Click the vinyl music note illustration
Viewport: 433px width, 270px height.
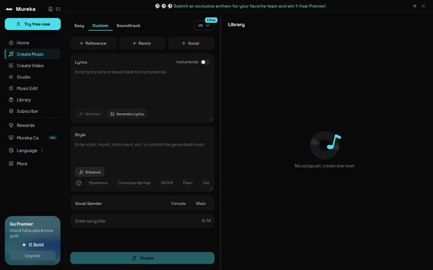point(325,145)
